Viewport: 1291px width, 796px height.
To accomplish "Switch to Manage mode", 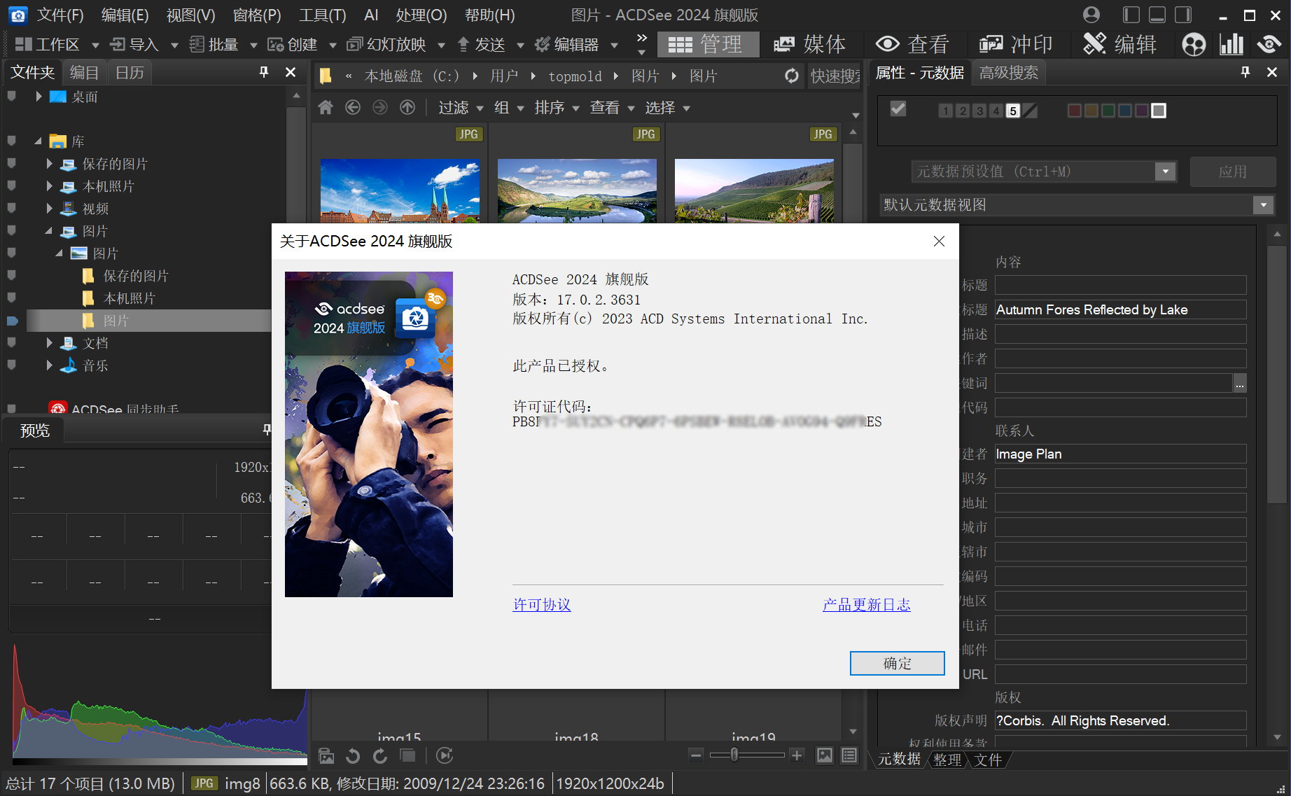I will coord(707,44).
